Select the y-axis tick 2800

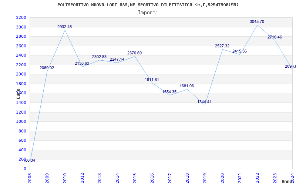(x=21, y=37)
